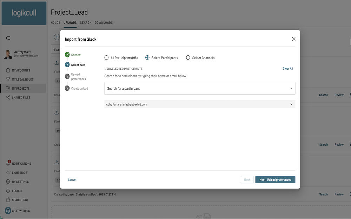Click step 4 Create upload indicator
Image resolution: width=351 pixels, height=219 pixels.
click(x=67, y=88)
